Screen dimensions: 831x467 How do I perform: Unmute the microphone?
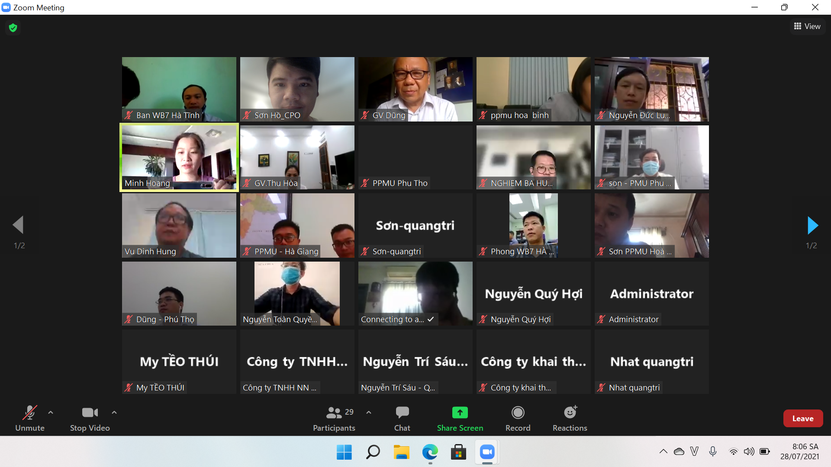coord(30,418)
